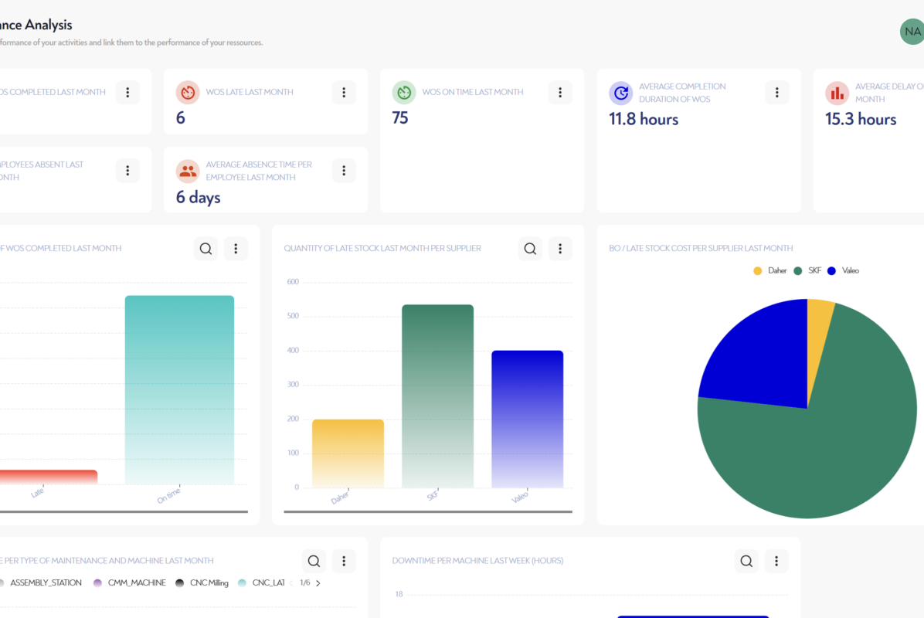Open options menu for WOS On Time card
This screenshot has height=618, width=924.
point(560,93)
